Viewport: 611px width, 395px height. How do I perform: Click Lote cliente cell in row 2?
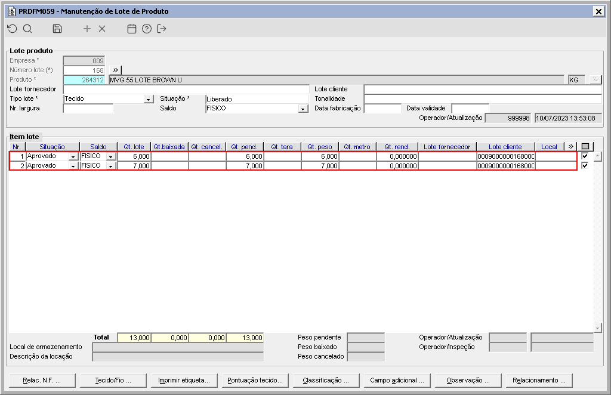(505, 165)
